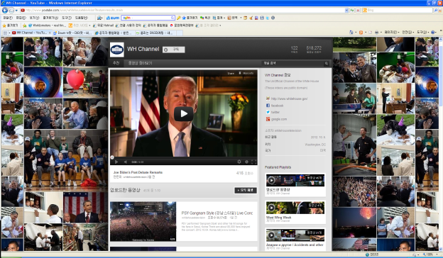443x258 pixels.
Task: Click the channel search magnifier icon
Action: [327, 64]
